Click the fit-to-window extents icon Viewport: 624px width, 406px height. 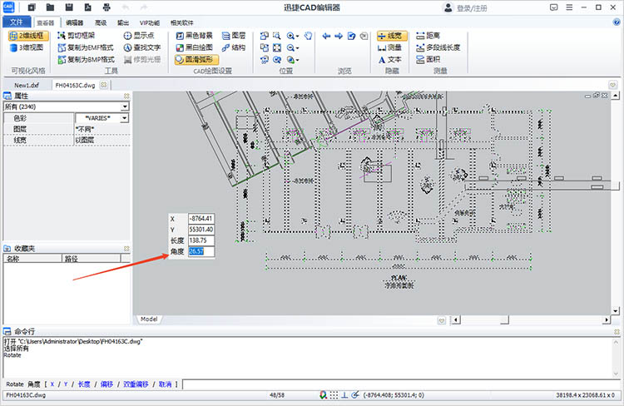tap(277, 47)
